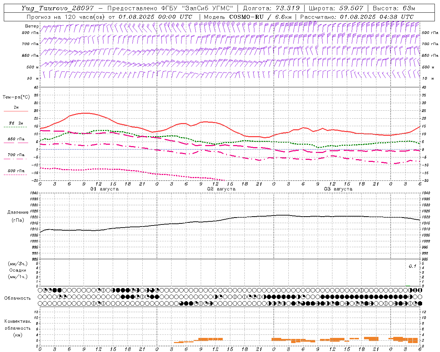The height and width of the screenshot is (352, 440).
Task: Click the longitude value Долгота: 73.319
Action: (x=271, y=8)
